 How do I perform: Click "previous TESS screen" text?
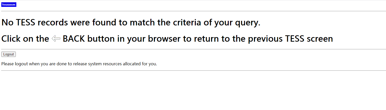[291, 39]
